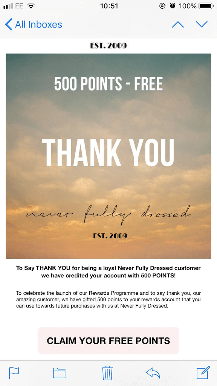Viewport: 217px width, 386px height.
Task: Tap the back chevron beside All Inboxes
Action: pos(8,24)
